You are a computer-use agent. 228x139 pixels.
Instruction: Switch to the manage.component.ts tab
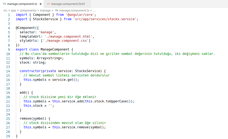pos(22,4)
